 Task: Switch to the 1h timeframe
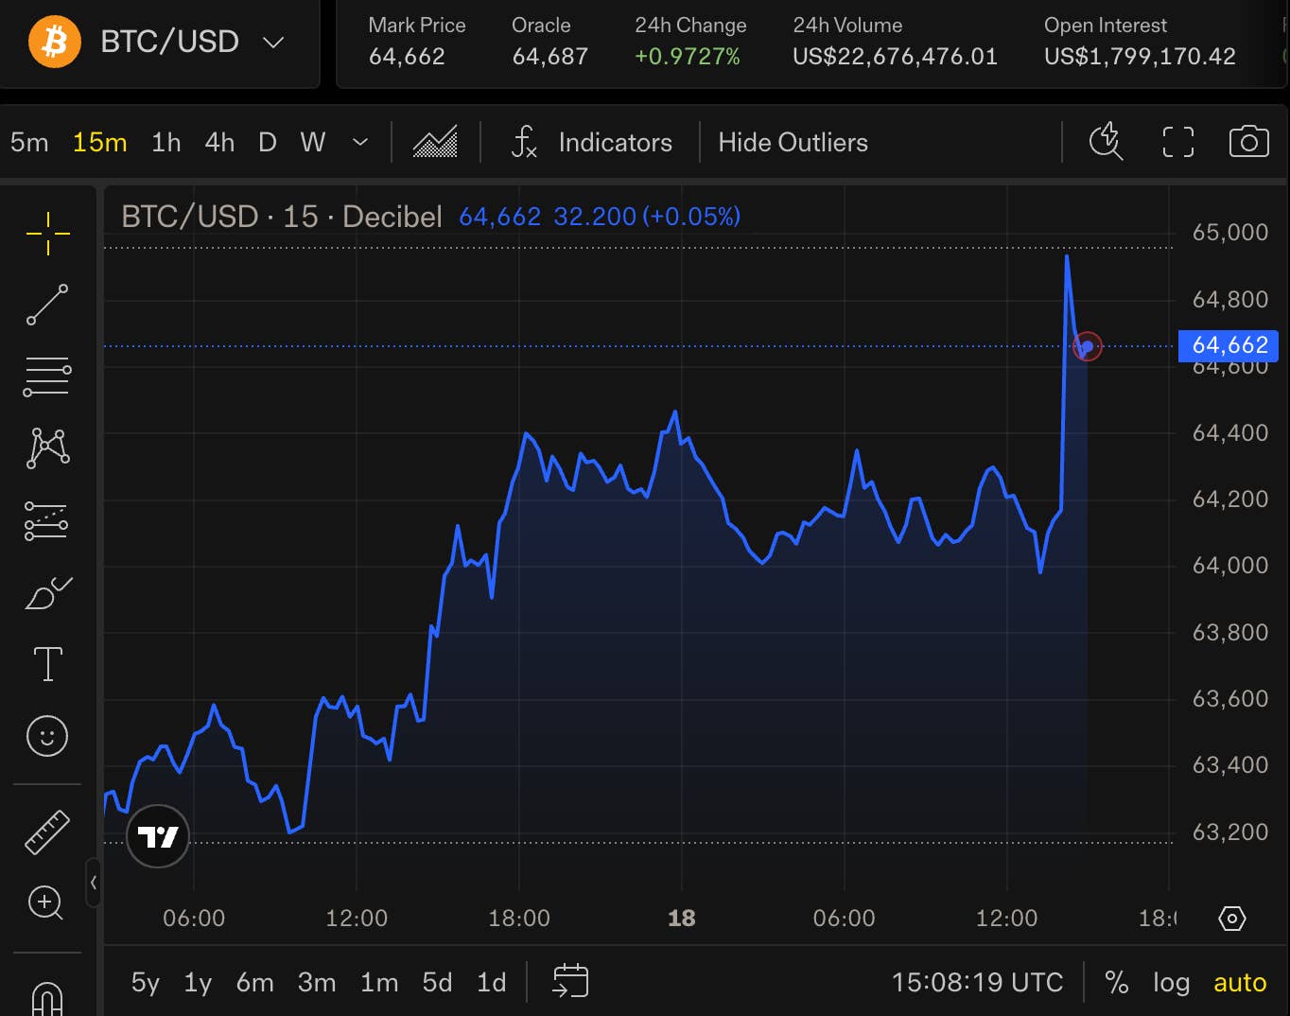(x=166, y=143)
